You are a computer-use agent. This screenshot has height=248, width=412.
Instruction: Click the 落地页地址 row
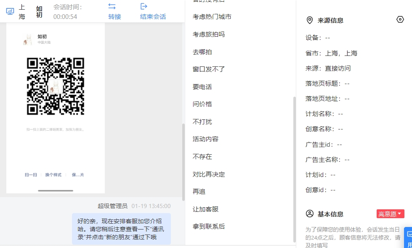tap(327, 99)
